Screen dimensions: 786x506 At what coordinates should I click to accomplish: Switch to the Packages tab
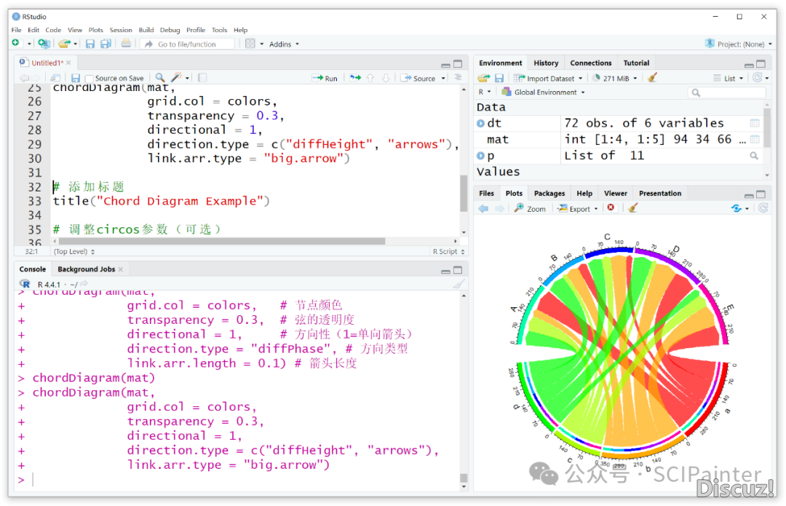(549, 193)
